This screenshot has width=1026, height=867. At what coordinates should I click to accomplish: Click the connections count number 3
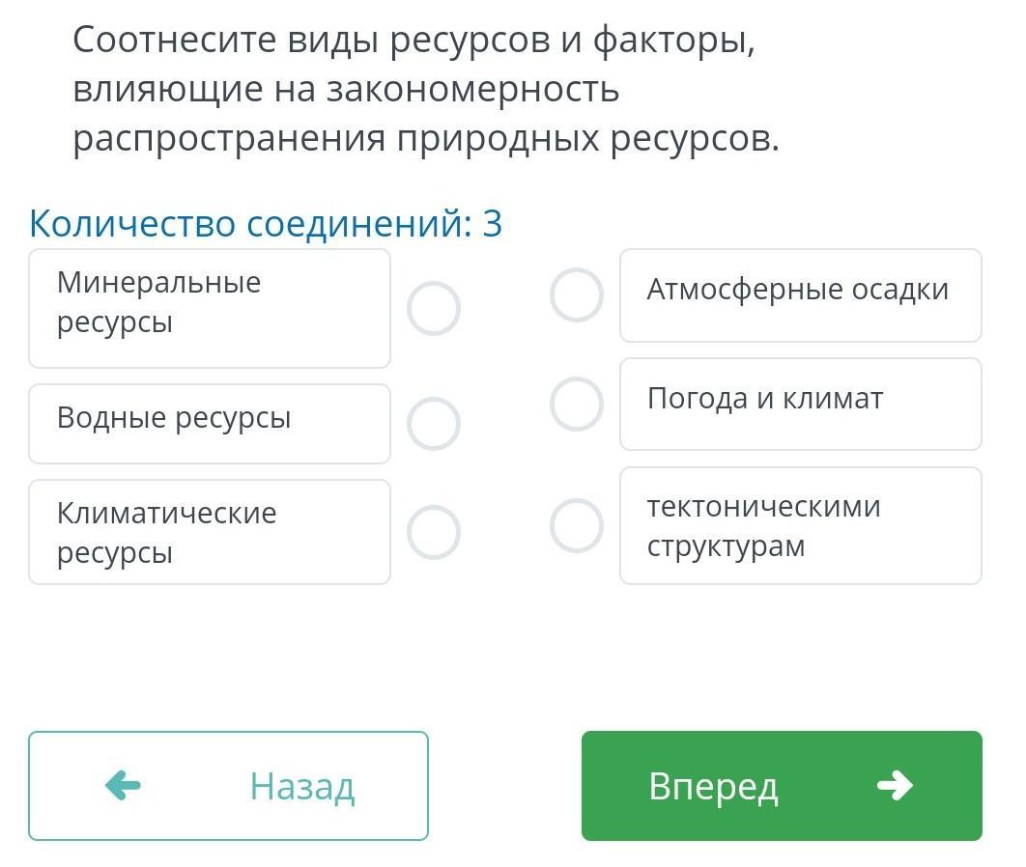(492, 223)
